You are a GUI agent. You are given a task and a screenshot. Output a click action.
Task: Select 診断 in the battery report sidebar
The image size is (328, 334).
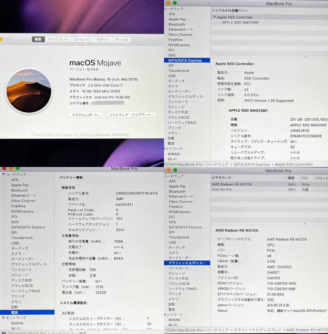click(15, 307)
